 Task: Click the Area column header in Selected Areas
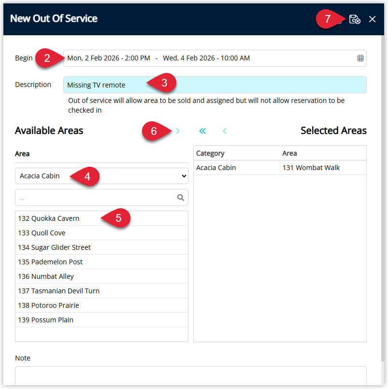(323, 153)
